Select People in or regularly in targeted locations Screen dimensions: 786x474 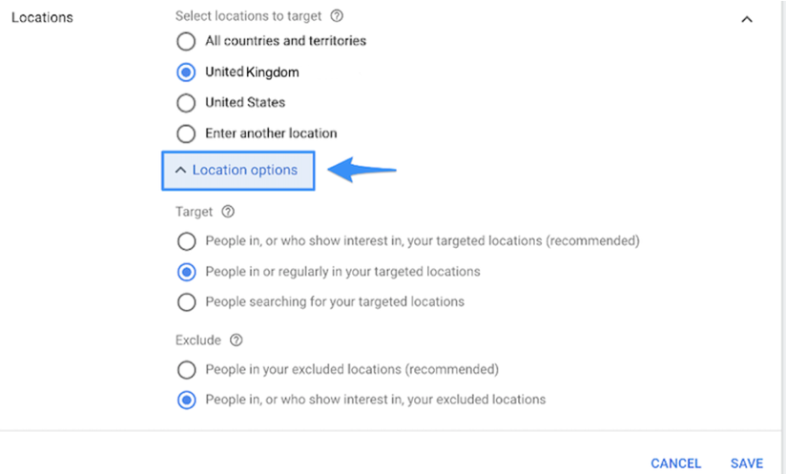pos(186,272)
